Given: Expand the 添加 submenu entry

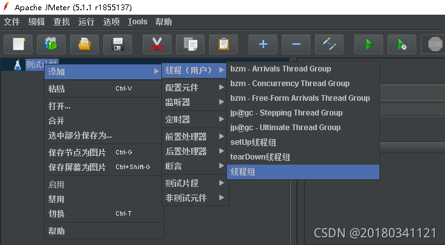Looking at the screenshot, I should coord(103,71).
